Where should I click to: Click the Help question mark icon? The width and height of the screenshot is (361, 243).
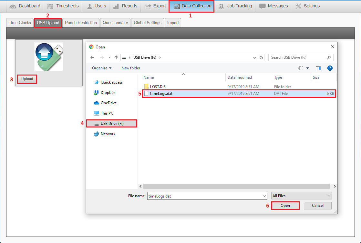click(330, 68)
